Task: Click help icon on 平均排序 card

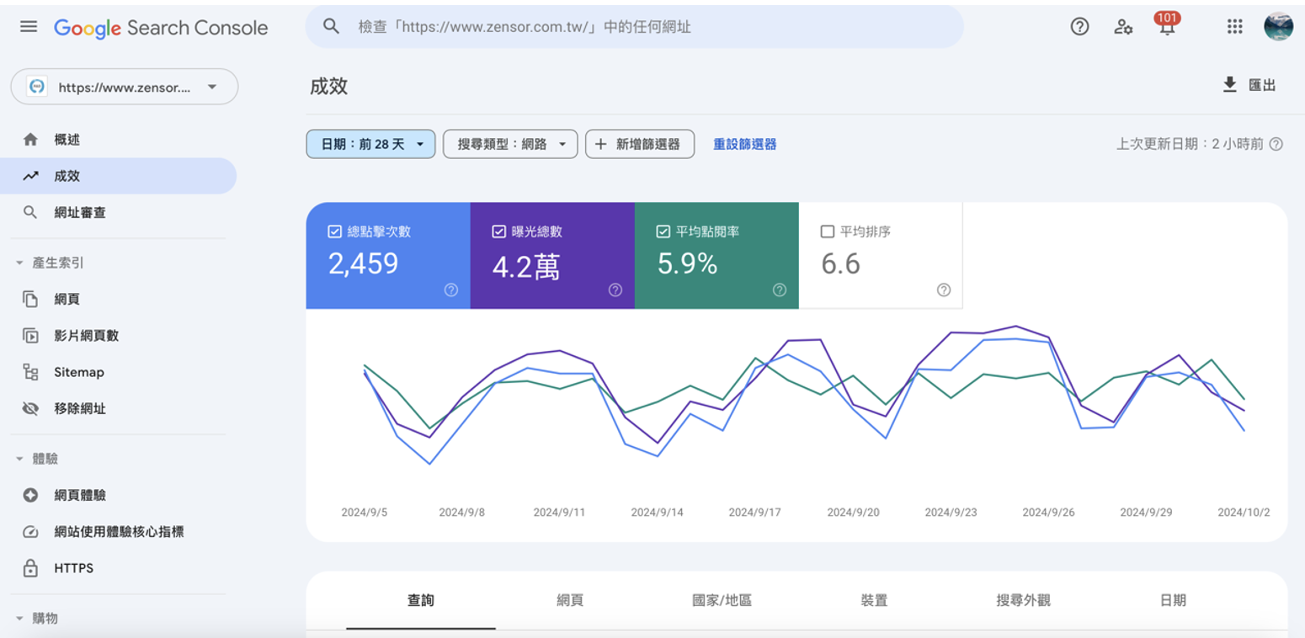Action: pyautogui.click(x=944, y=290)
